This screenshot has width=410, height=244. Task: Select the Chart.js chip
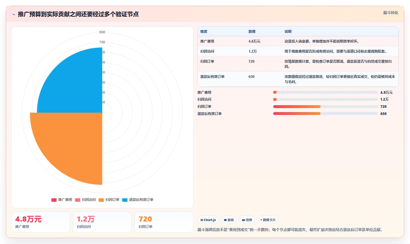(208, 220)
